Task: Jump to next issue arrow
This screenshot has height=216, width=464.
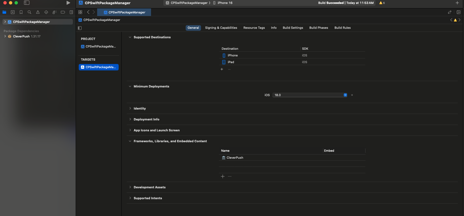Action: pos(460,20)
